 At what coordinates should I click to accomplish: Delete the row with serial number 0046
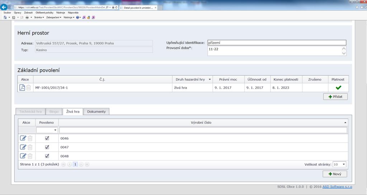(30, 138)
